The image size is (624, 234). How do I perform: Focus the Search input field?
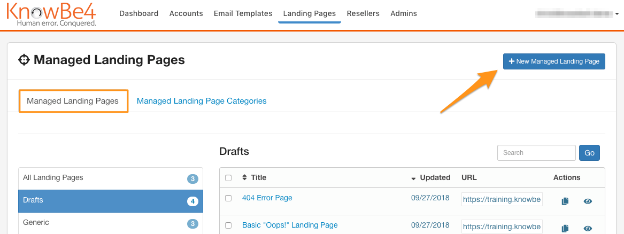coord(536,153)
